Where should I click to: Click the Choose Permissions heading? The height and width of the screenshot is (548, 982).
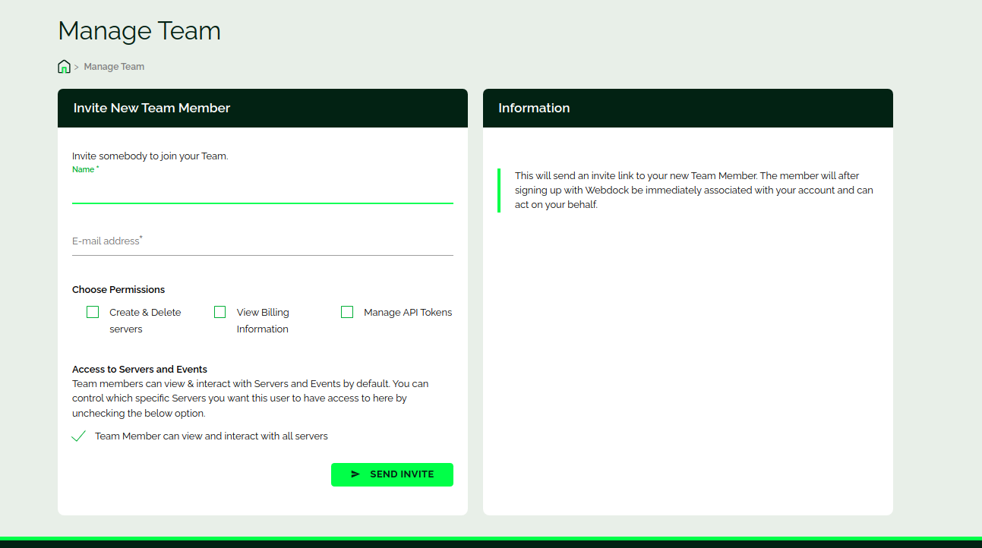(x=118, y=290)
